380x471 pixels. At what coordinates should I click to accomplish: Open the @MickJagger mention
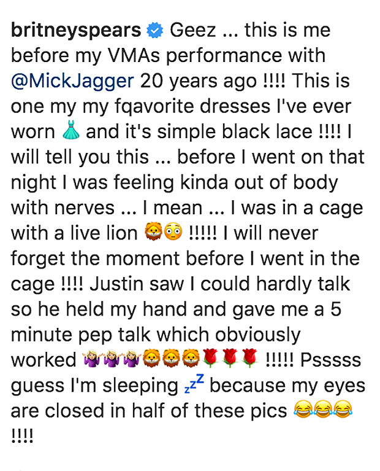point(72,82)
